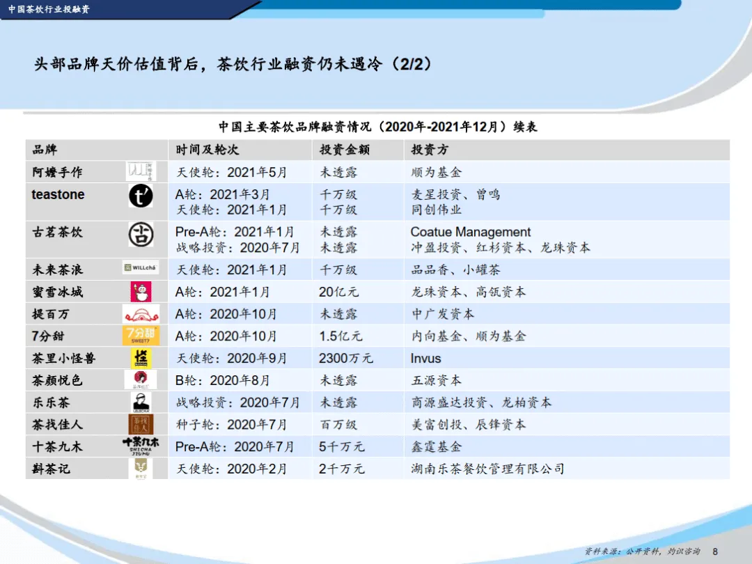Click the 提百万 red logo
This screenshot has height=564, width=752.
(x=141, y=314)
